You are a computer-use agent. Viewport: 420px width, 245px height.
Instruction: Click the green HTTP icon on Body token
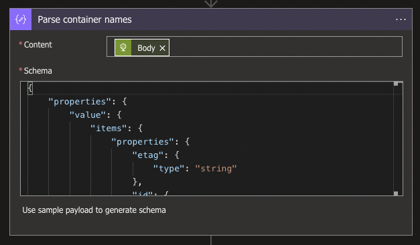[123, 48]
